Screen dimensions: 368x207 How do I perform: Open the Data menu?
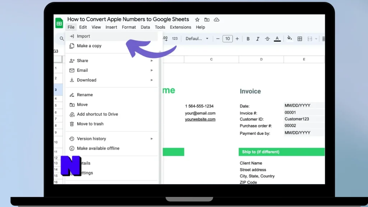(x=145, y=27)
